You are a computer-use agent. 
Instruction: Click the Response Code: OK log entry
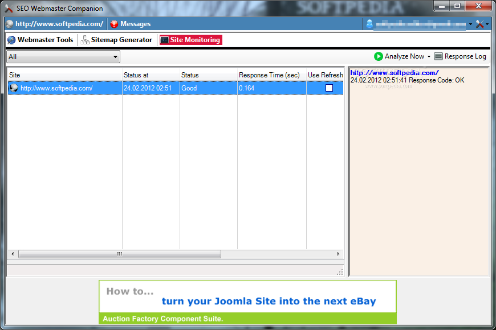[x=407, y=80]
